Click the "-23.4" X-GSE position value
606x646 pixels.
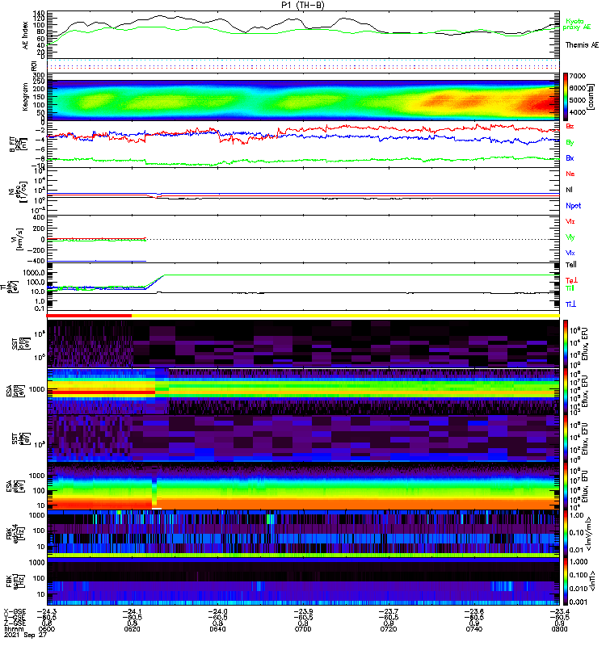(x=559, y=611)
